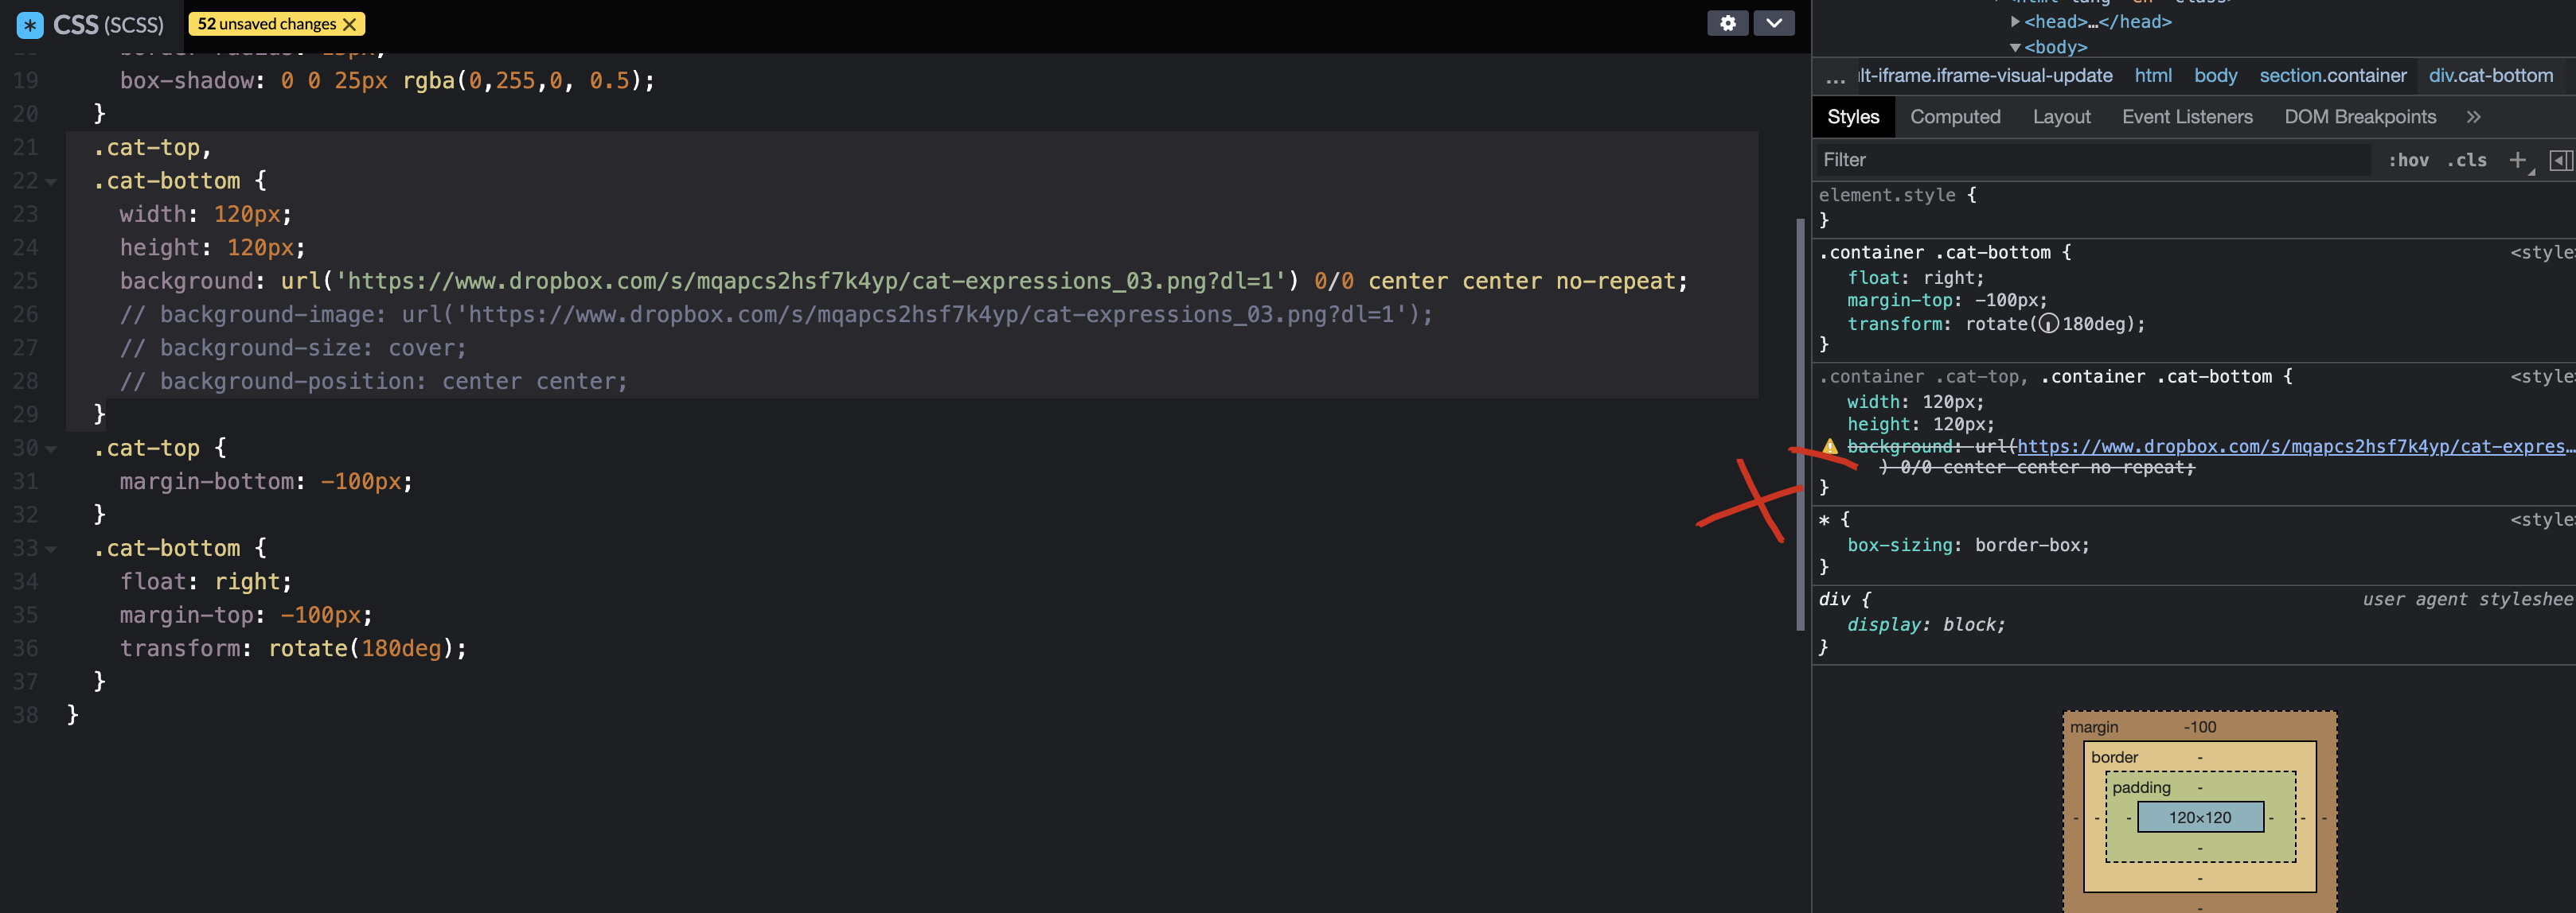Click the warning triangle icon on background property
The height and width of the screenshot is (913, 2576).
point(1830,447)
